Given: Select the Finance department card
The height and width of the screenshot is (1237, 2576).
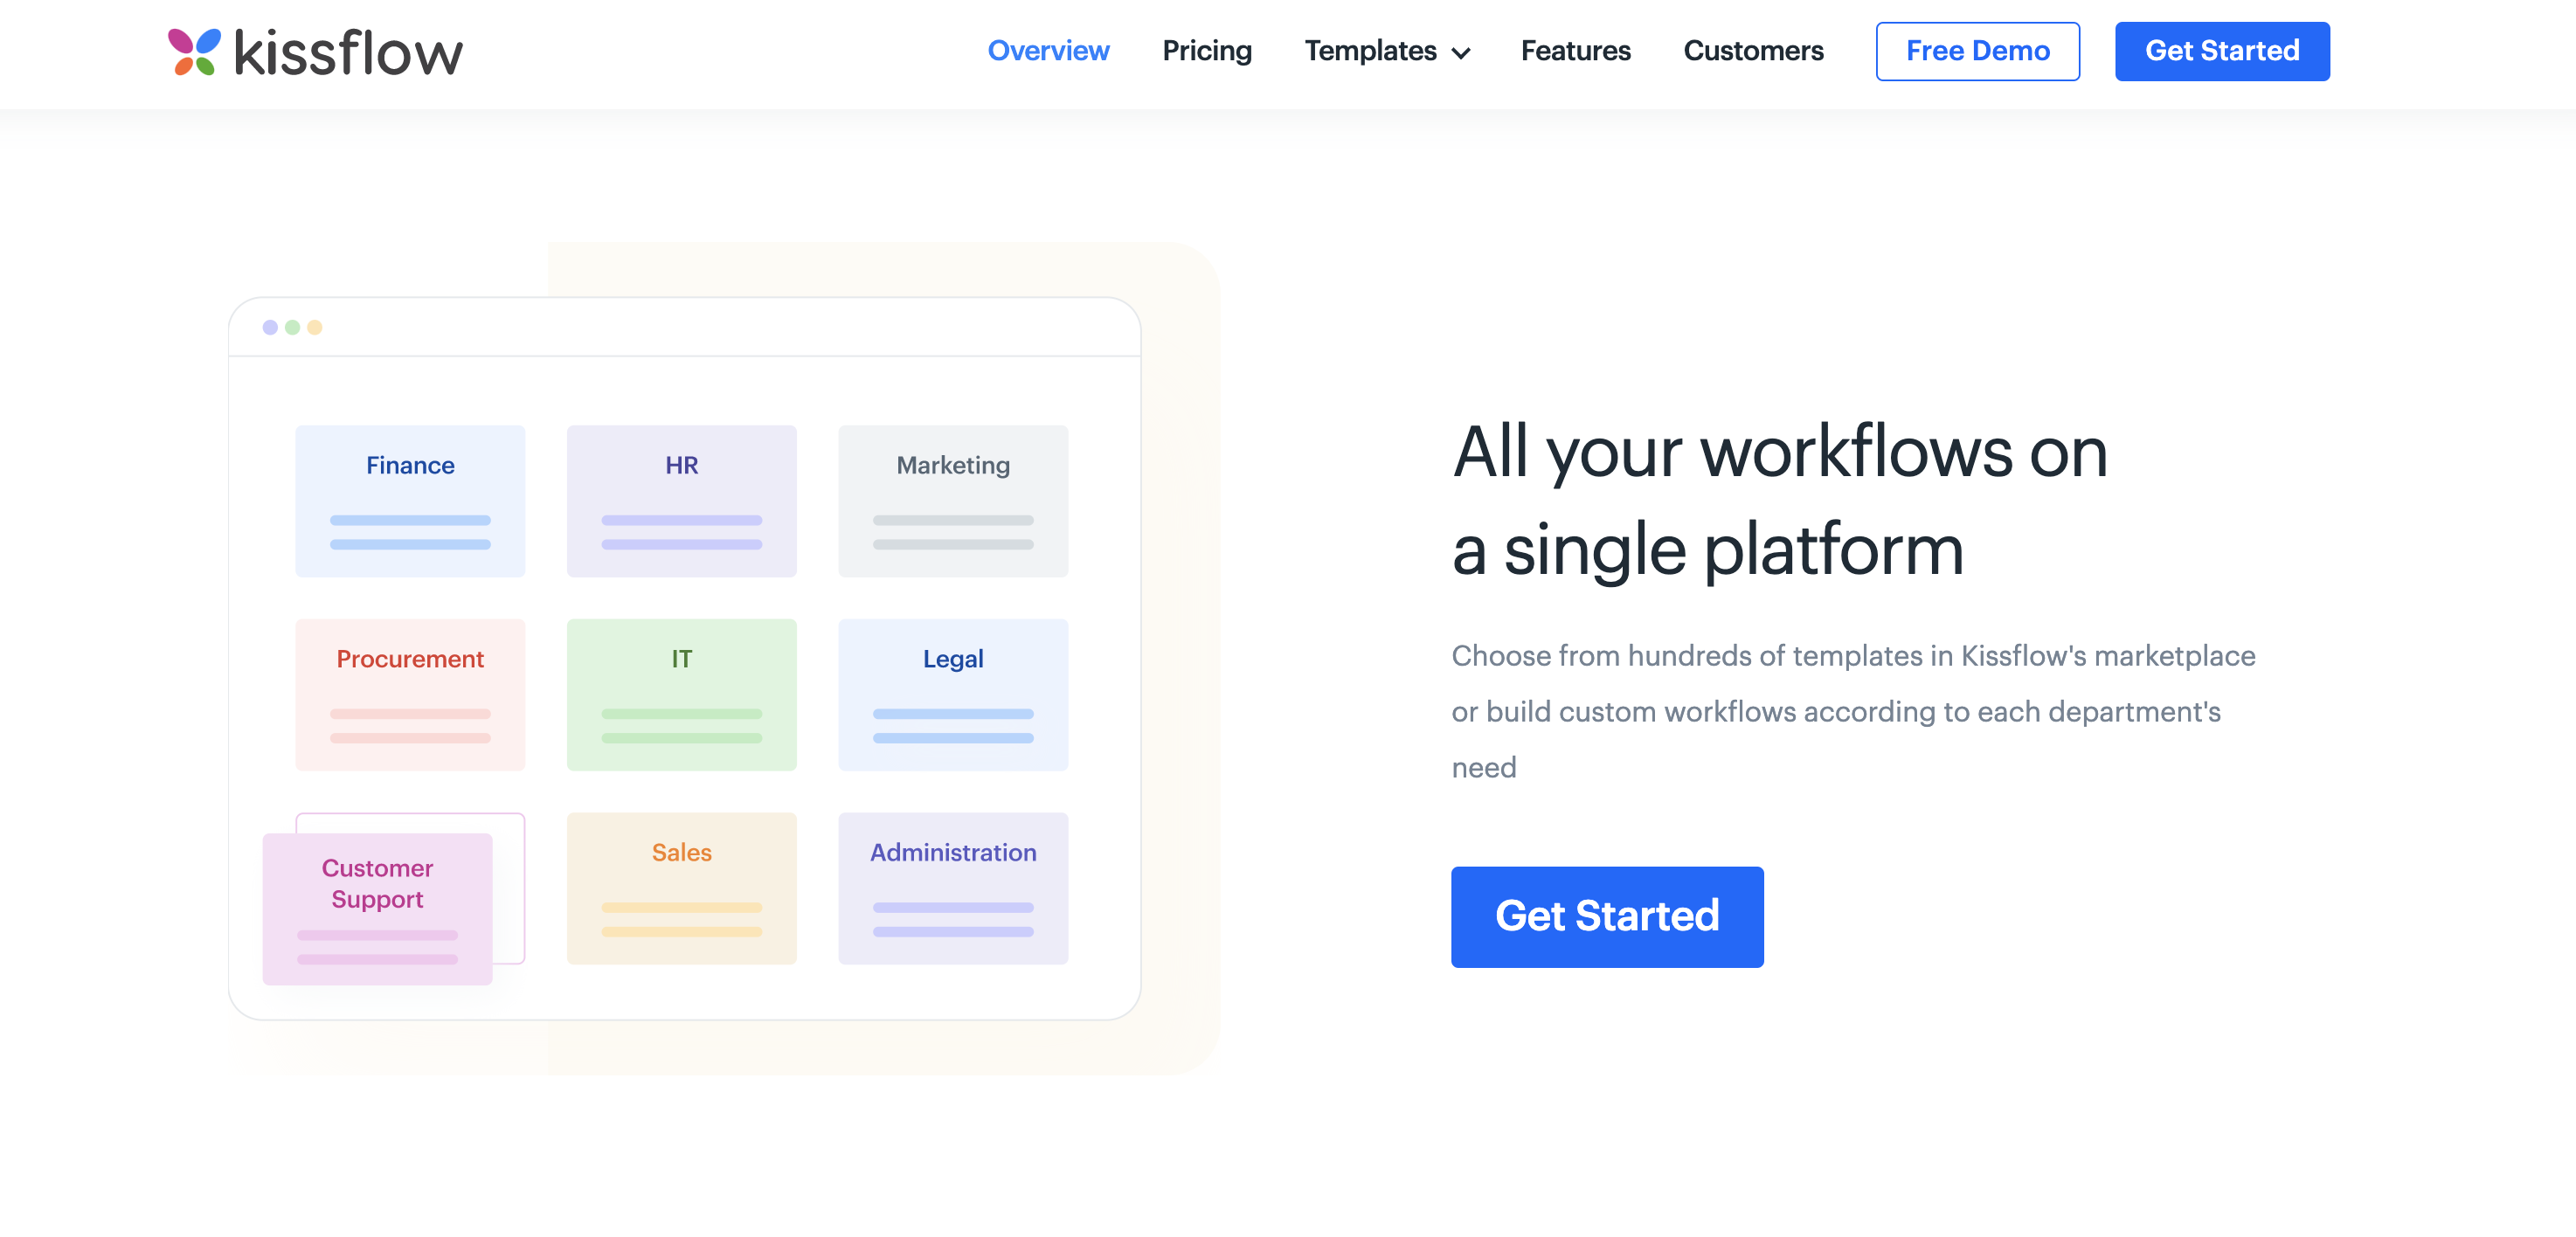Looking at the screenshot, I should (410, 501).
